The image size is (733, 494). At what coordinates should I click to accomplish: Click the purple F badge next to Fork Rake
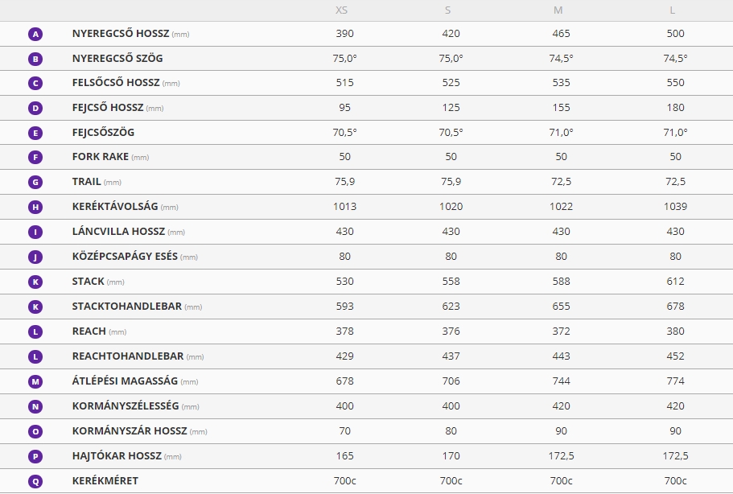(35, 157)
